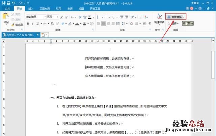Image resolution: width=216 pixels, height=136 pixels.
Task: Open the Select (选择) dropdown
Action: (173, 24)
